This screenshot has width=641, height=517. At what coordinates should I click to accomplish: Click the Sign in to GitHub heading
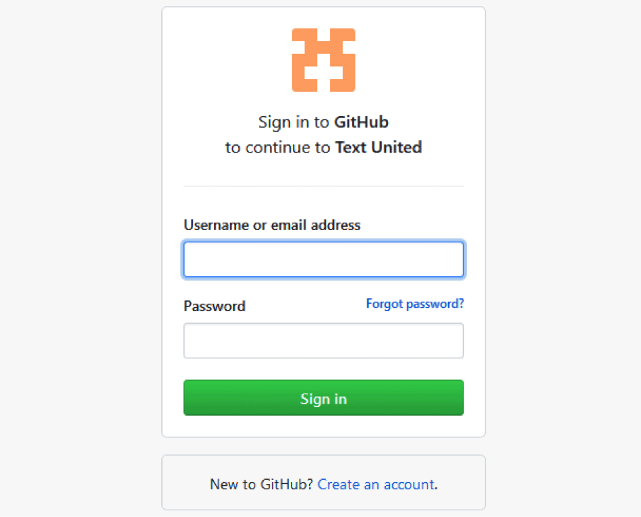coord(323,122)
